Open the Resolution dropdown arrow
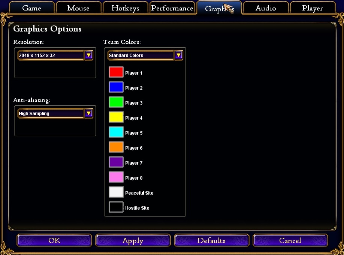Image resolution: width=344 pixels, height=255 pixels. (x=88, y=55)
